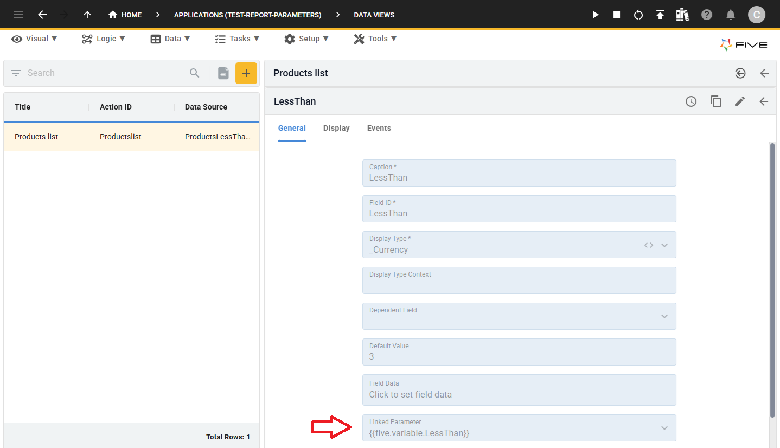Add a new data view with plus button
The width and height of the screenshot is (780, 448).
[246, 73]
